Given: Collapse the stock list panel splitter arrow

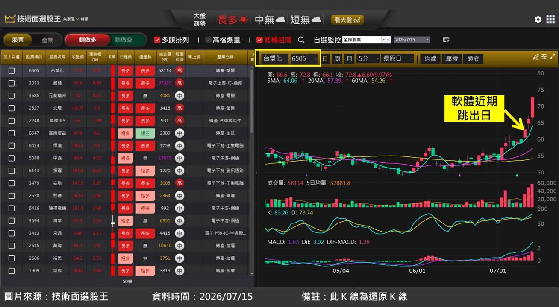Looking at the screenshot, I should click(256, 172).
